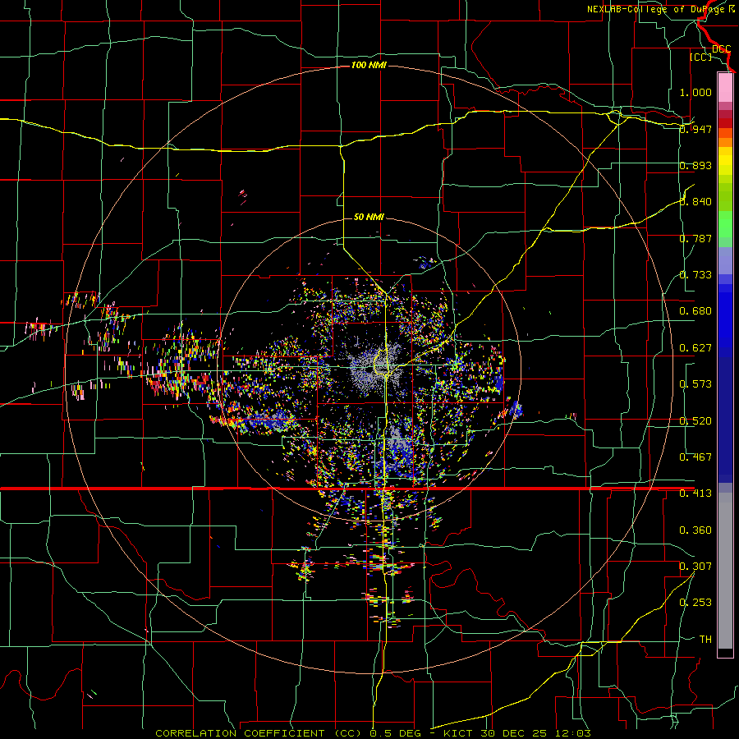Click the NEXLAB-College of DuPage header text
Viewport: 739px width, 739px height.
click(x=656, y=9)
